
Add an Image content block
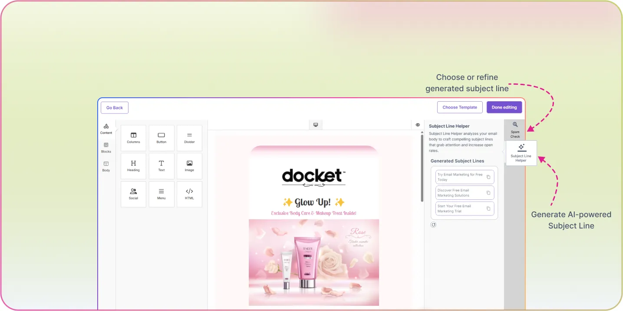pyautogui.click(x=189, y=165)
